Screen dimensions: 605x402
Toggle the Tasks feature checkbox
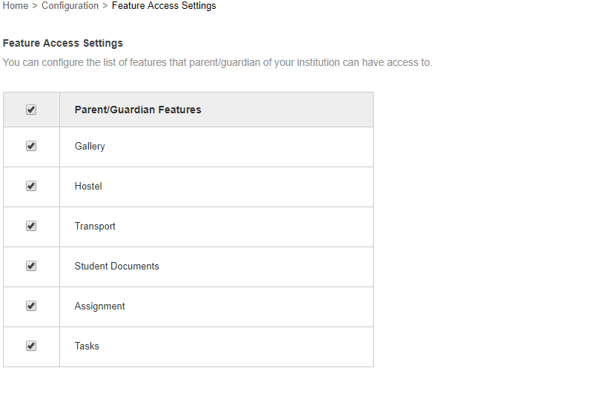(31, 346)
